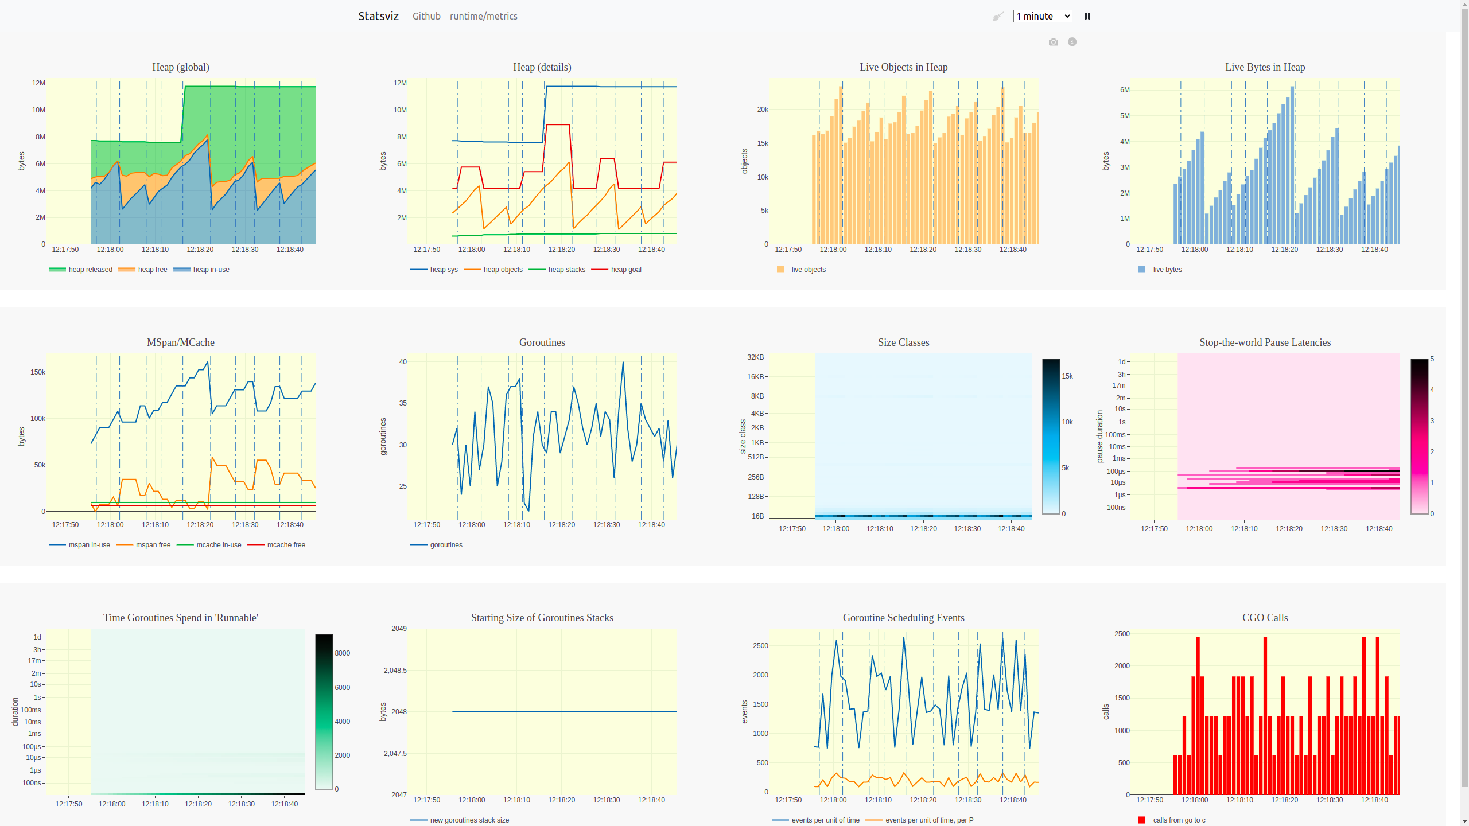1469x826 pixels.
Task: Toggle heap released legend entry
Action: point(90,270)
